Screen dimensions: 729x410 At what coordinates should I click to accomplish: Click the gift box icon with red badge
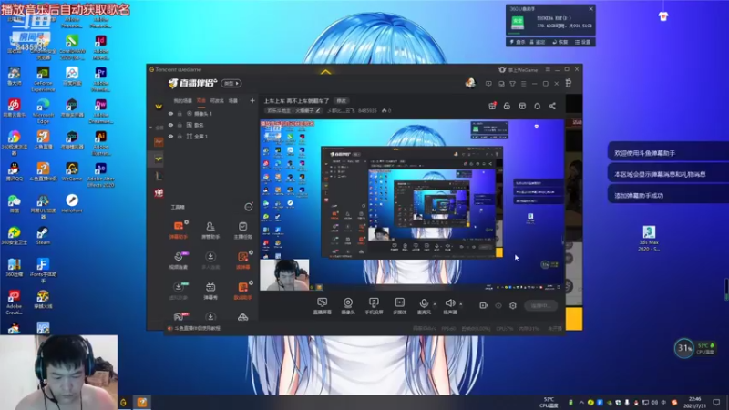[492, 106]
